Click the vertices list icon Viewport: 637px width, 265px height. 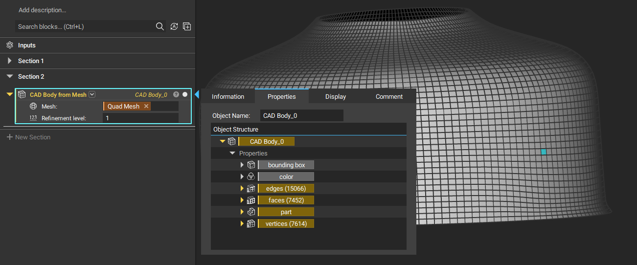pos(251,223)
